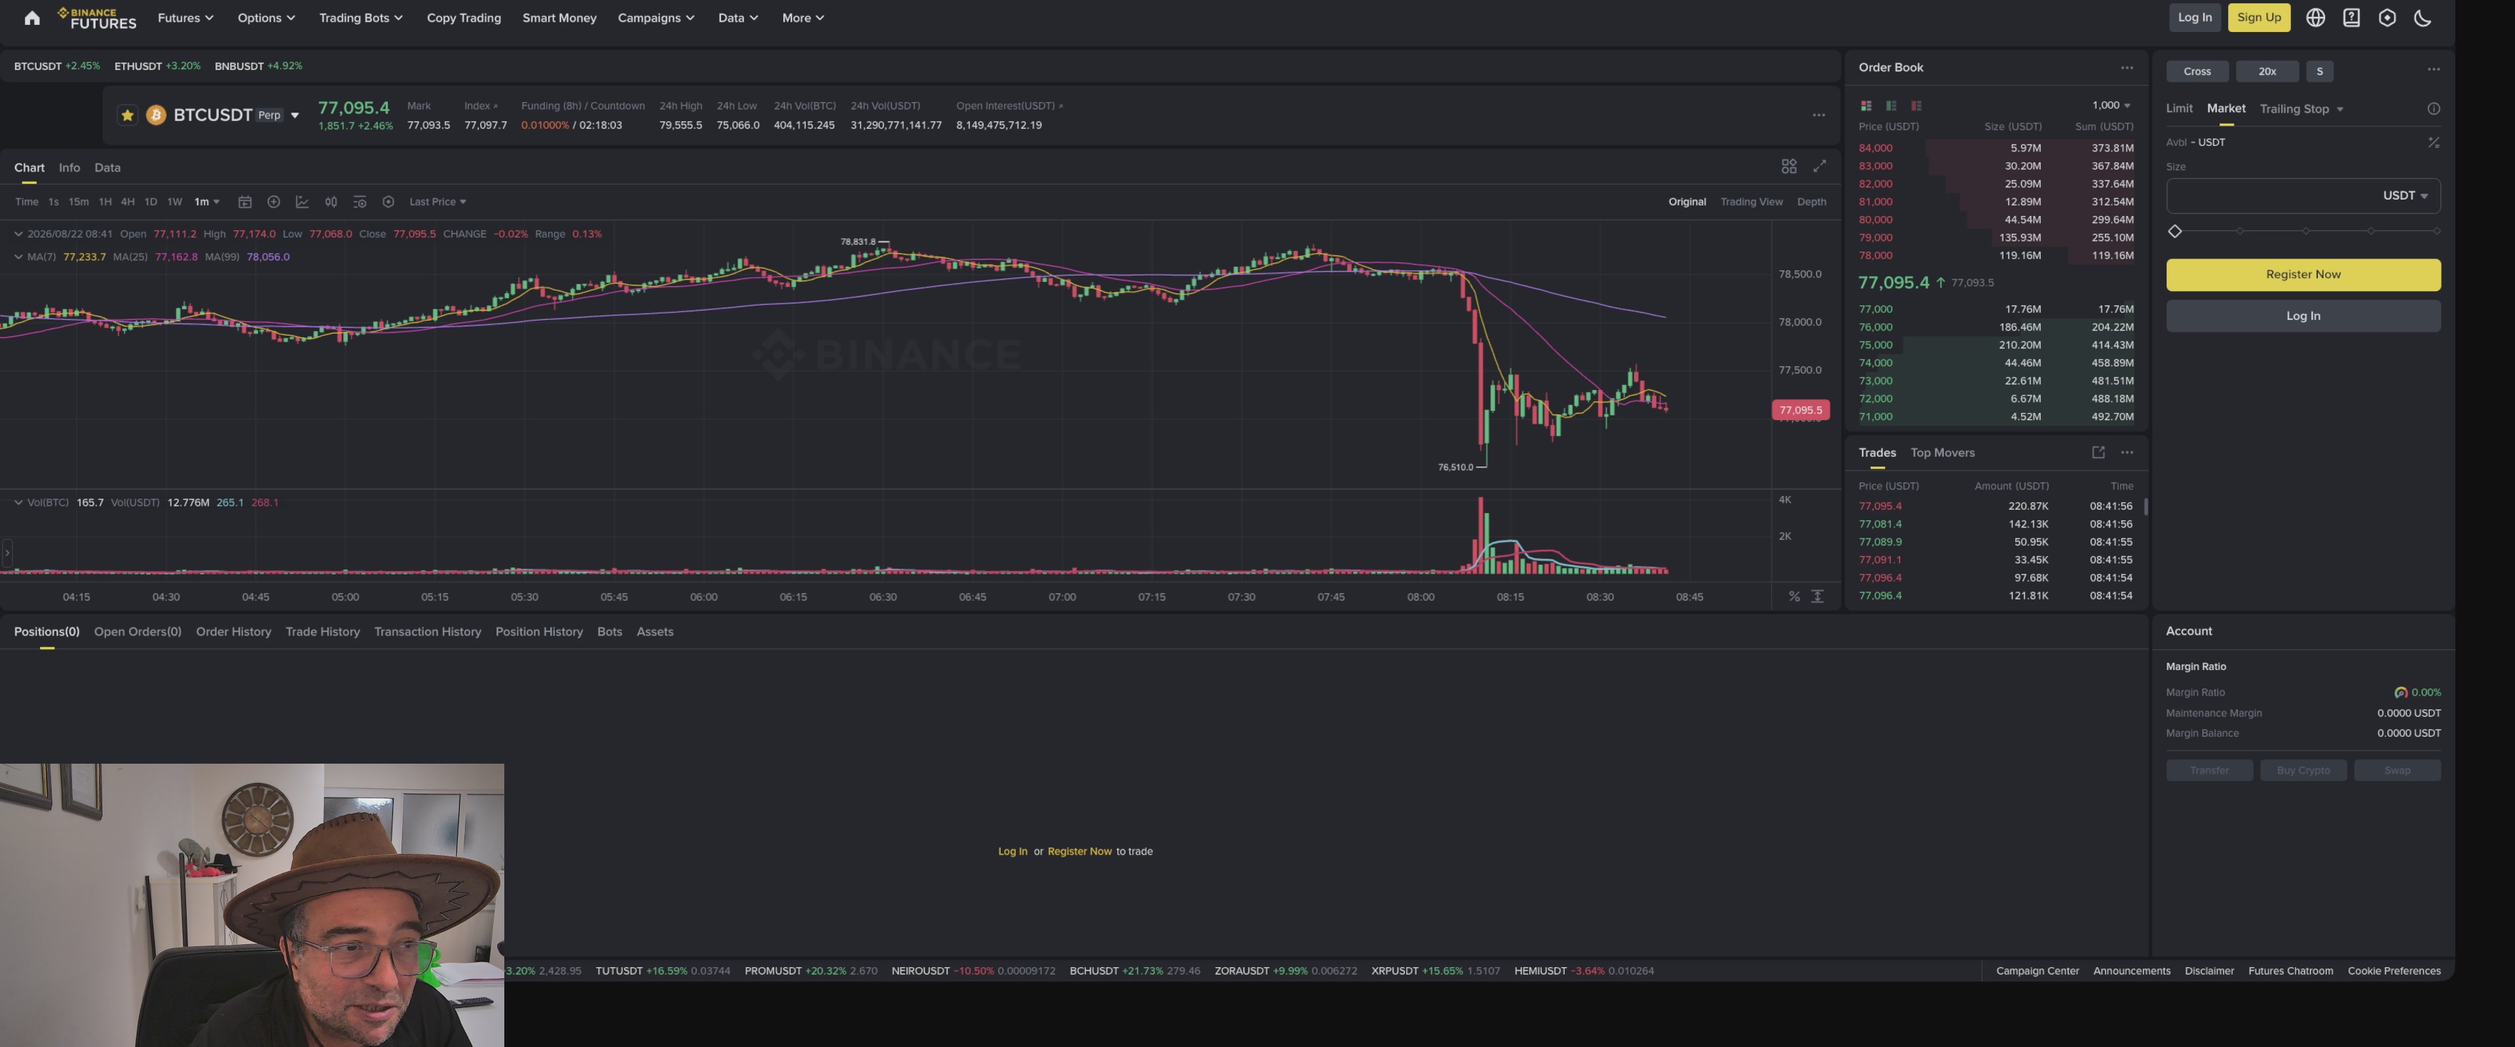Expand the chart to fullscreen
The height and width of the screenshot is (1047, 2515).
point(1820,167)
